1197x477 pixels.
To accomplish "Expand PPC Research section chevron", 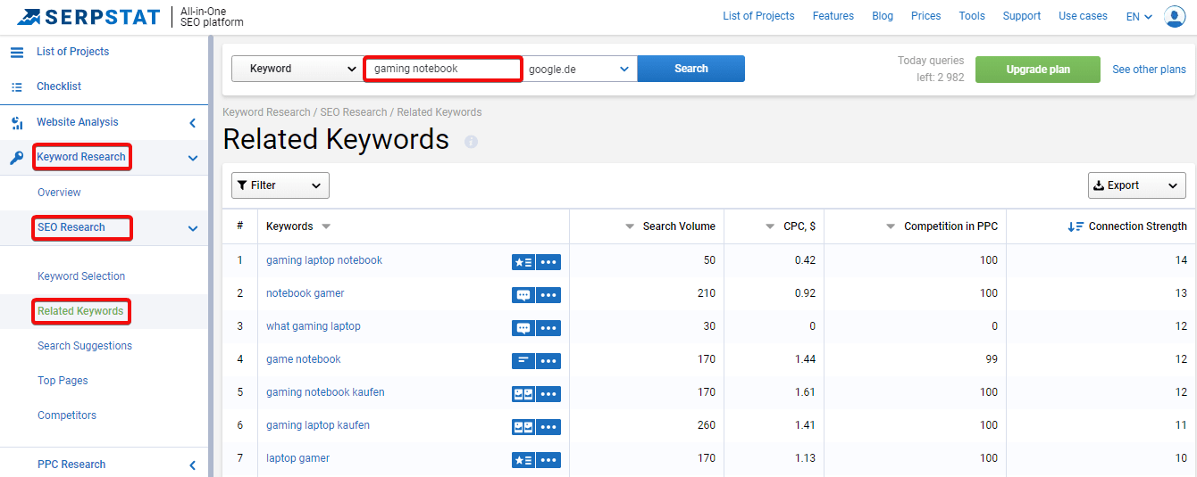I will 192,465.
